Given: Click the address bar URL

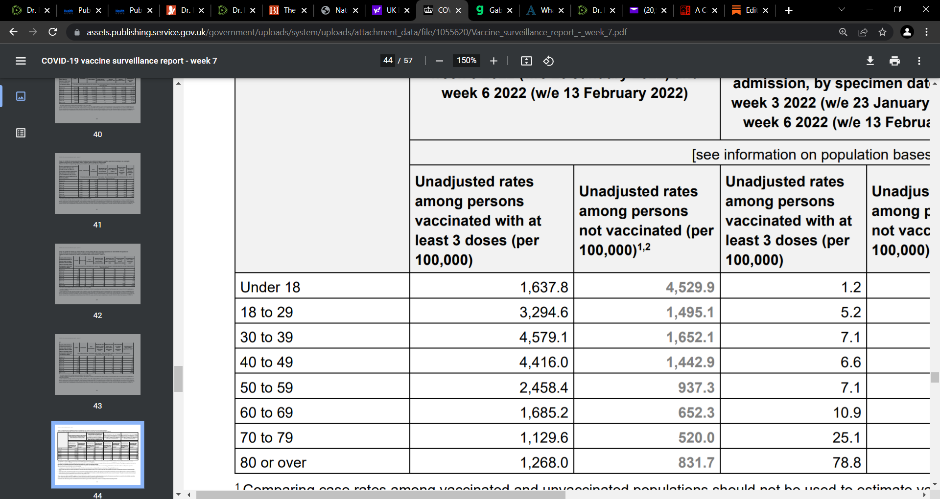Looking at the screenshot, I should [x=356, y=32].
